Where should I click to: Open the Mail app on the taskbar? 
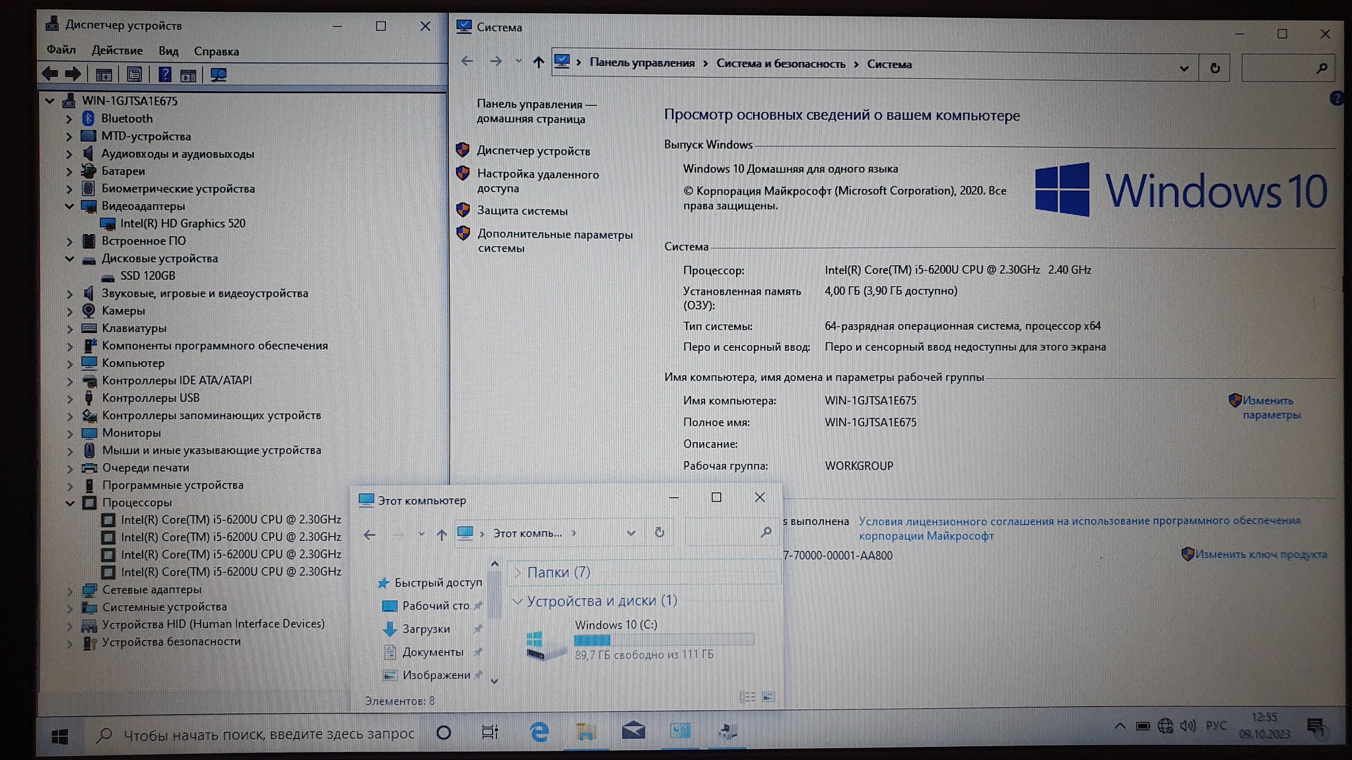pyautogui.click(x=633, y=731)
